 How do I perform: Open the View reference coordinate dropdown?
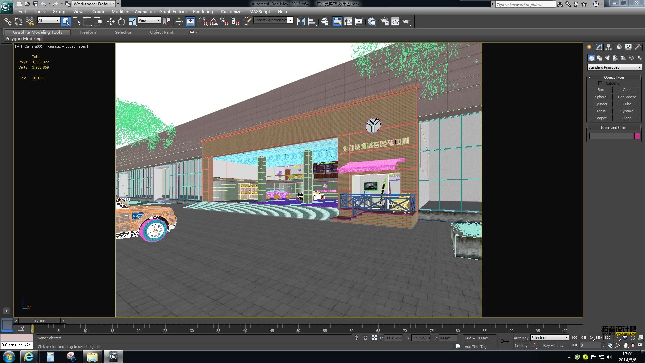(149, 20)
